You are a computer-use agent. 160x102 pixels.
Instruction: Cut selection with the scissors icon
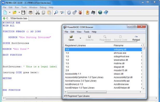coord(38,12)
